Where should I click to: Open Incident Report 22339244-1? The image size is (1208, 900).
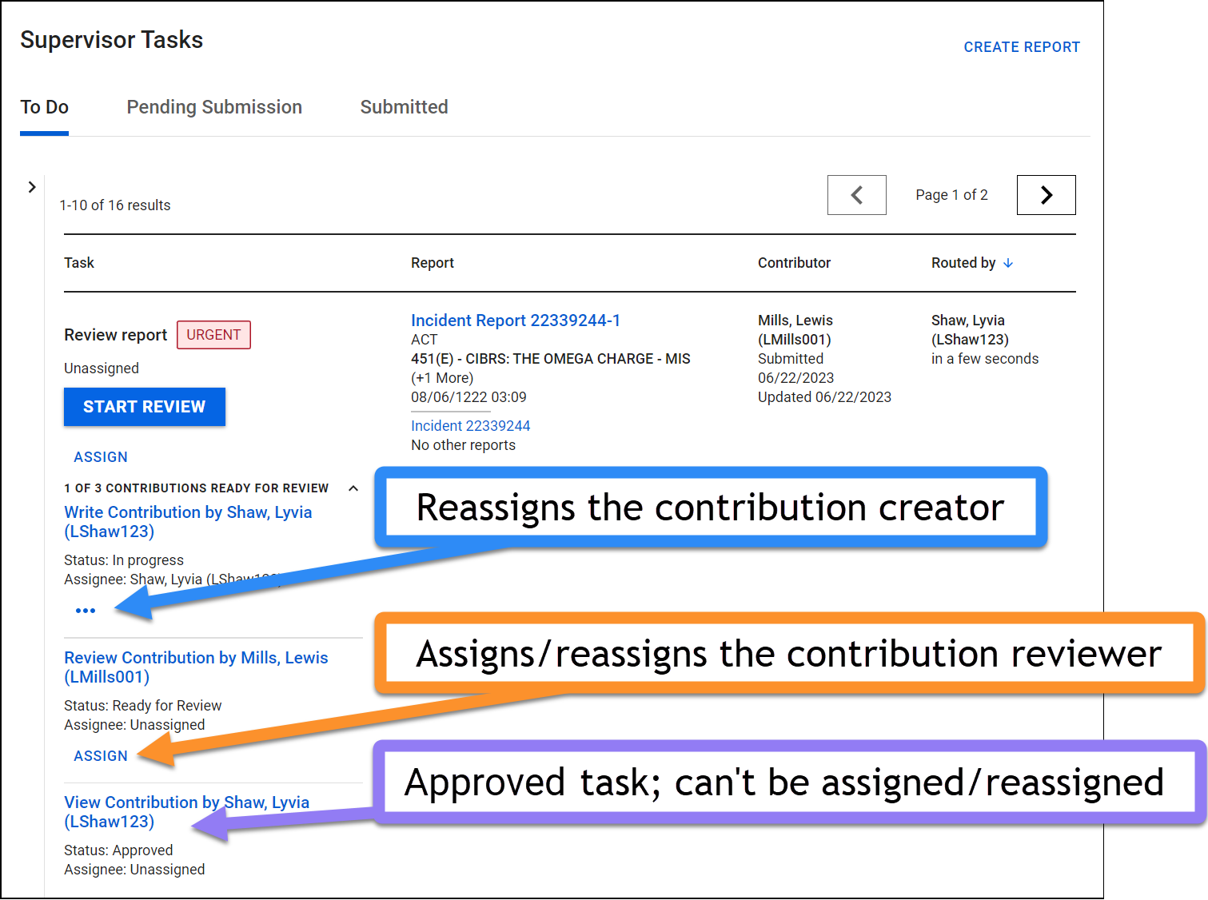(516, 320)
